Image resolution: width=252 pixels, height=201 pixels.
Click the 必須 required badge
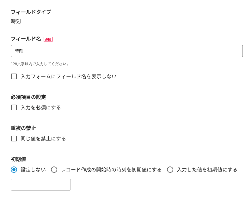tap(48, 39)
